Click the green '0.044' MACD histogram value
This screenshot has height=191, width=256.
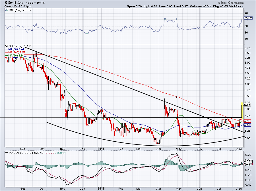[x=61, y=153]
